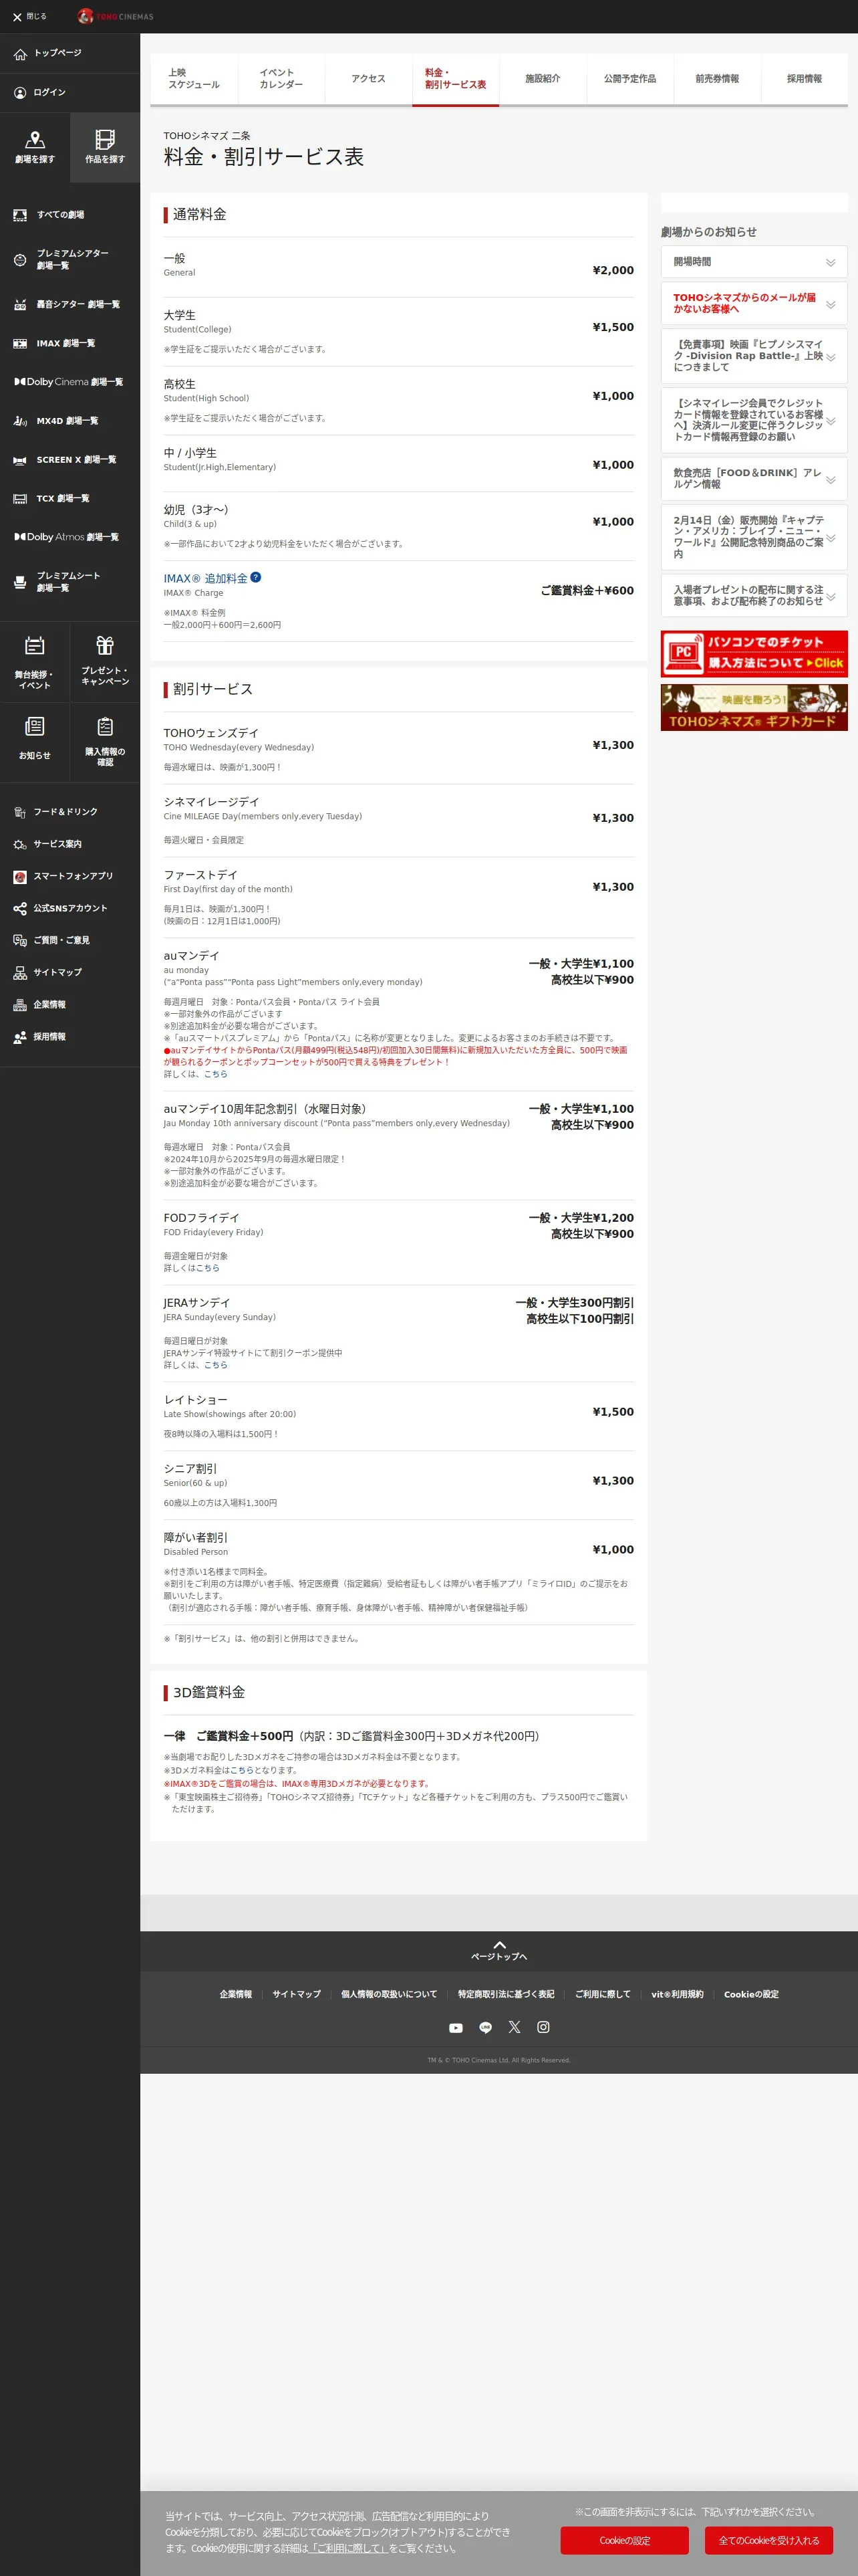
Task: Switch to 施設紹介 tab
Action: (x=543, y=79)
